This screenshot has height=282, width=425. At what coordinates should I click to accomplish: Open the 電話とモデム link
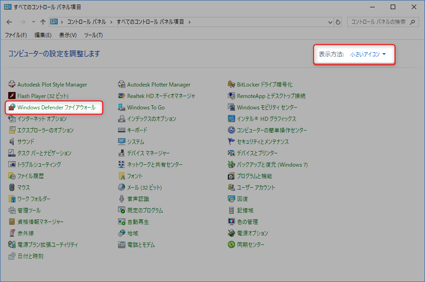point(141,245)
